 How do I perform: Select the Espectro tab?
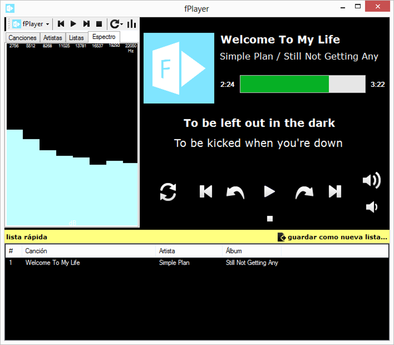click(x=104, y=37)
